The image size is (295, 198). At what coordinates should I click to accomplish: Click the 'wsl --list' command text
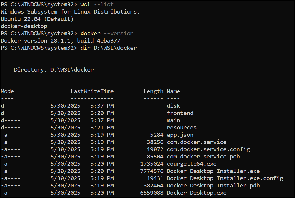click(x=97, y=4)
